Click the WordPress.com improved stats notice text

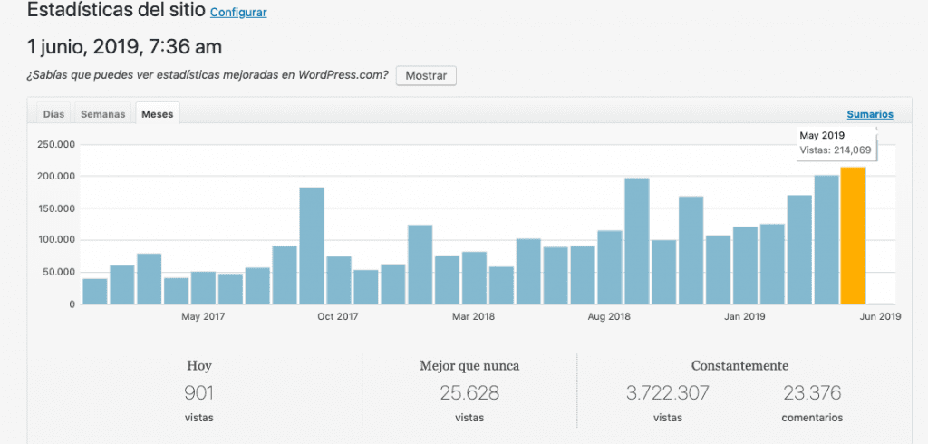pyautogui.click(x=208, y=75)
